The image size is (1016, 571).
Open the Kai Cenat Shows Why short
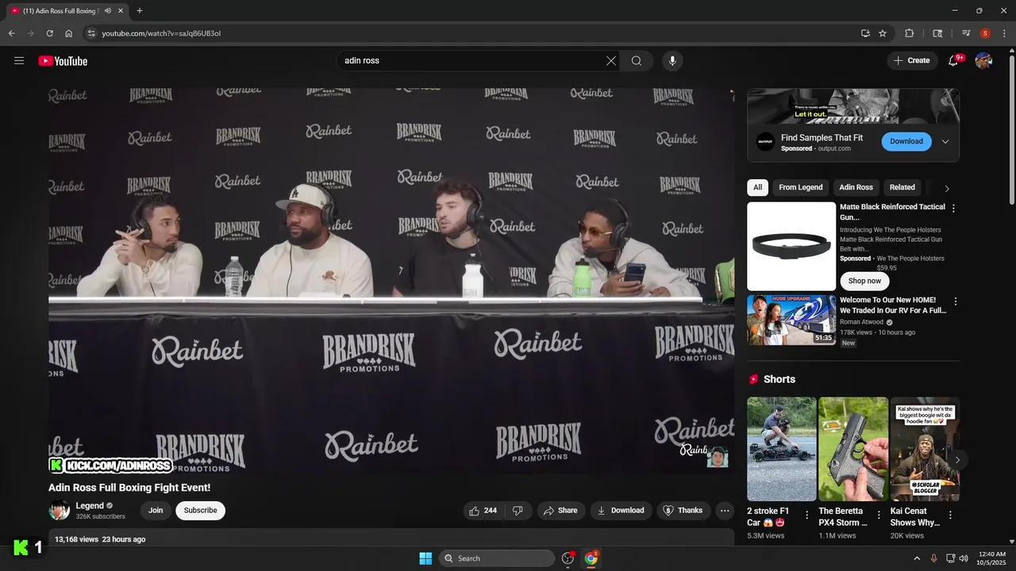(x=925, y=449)
